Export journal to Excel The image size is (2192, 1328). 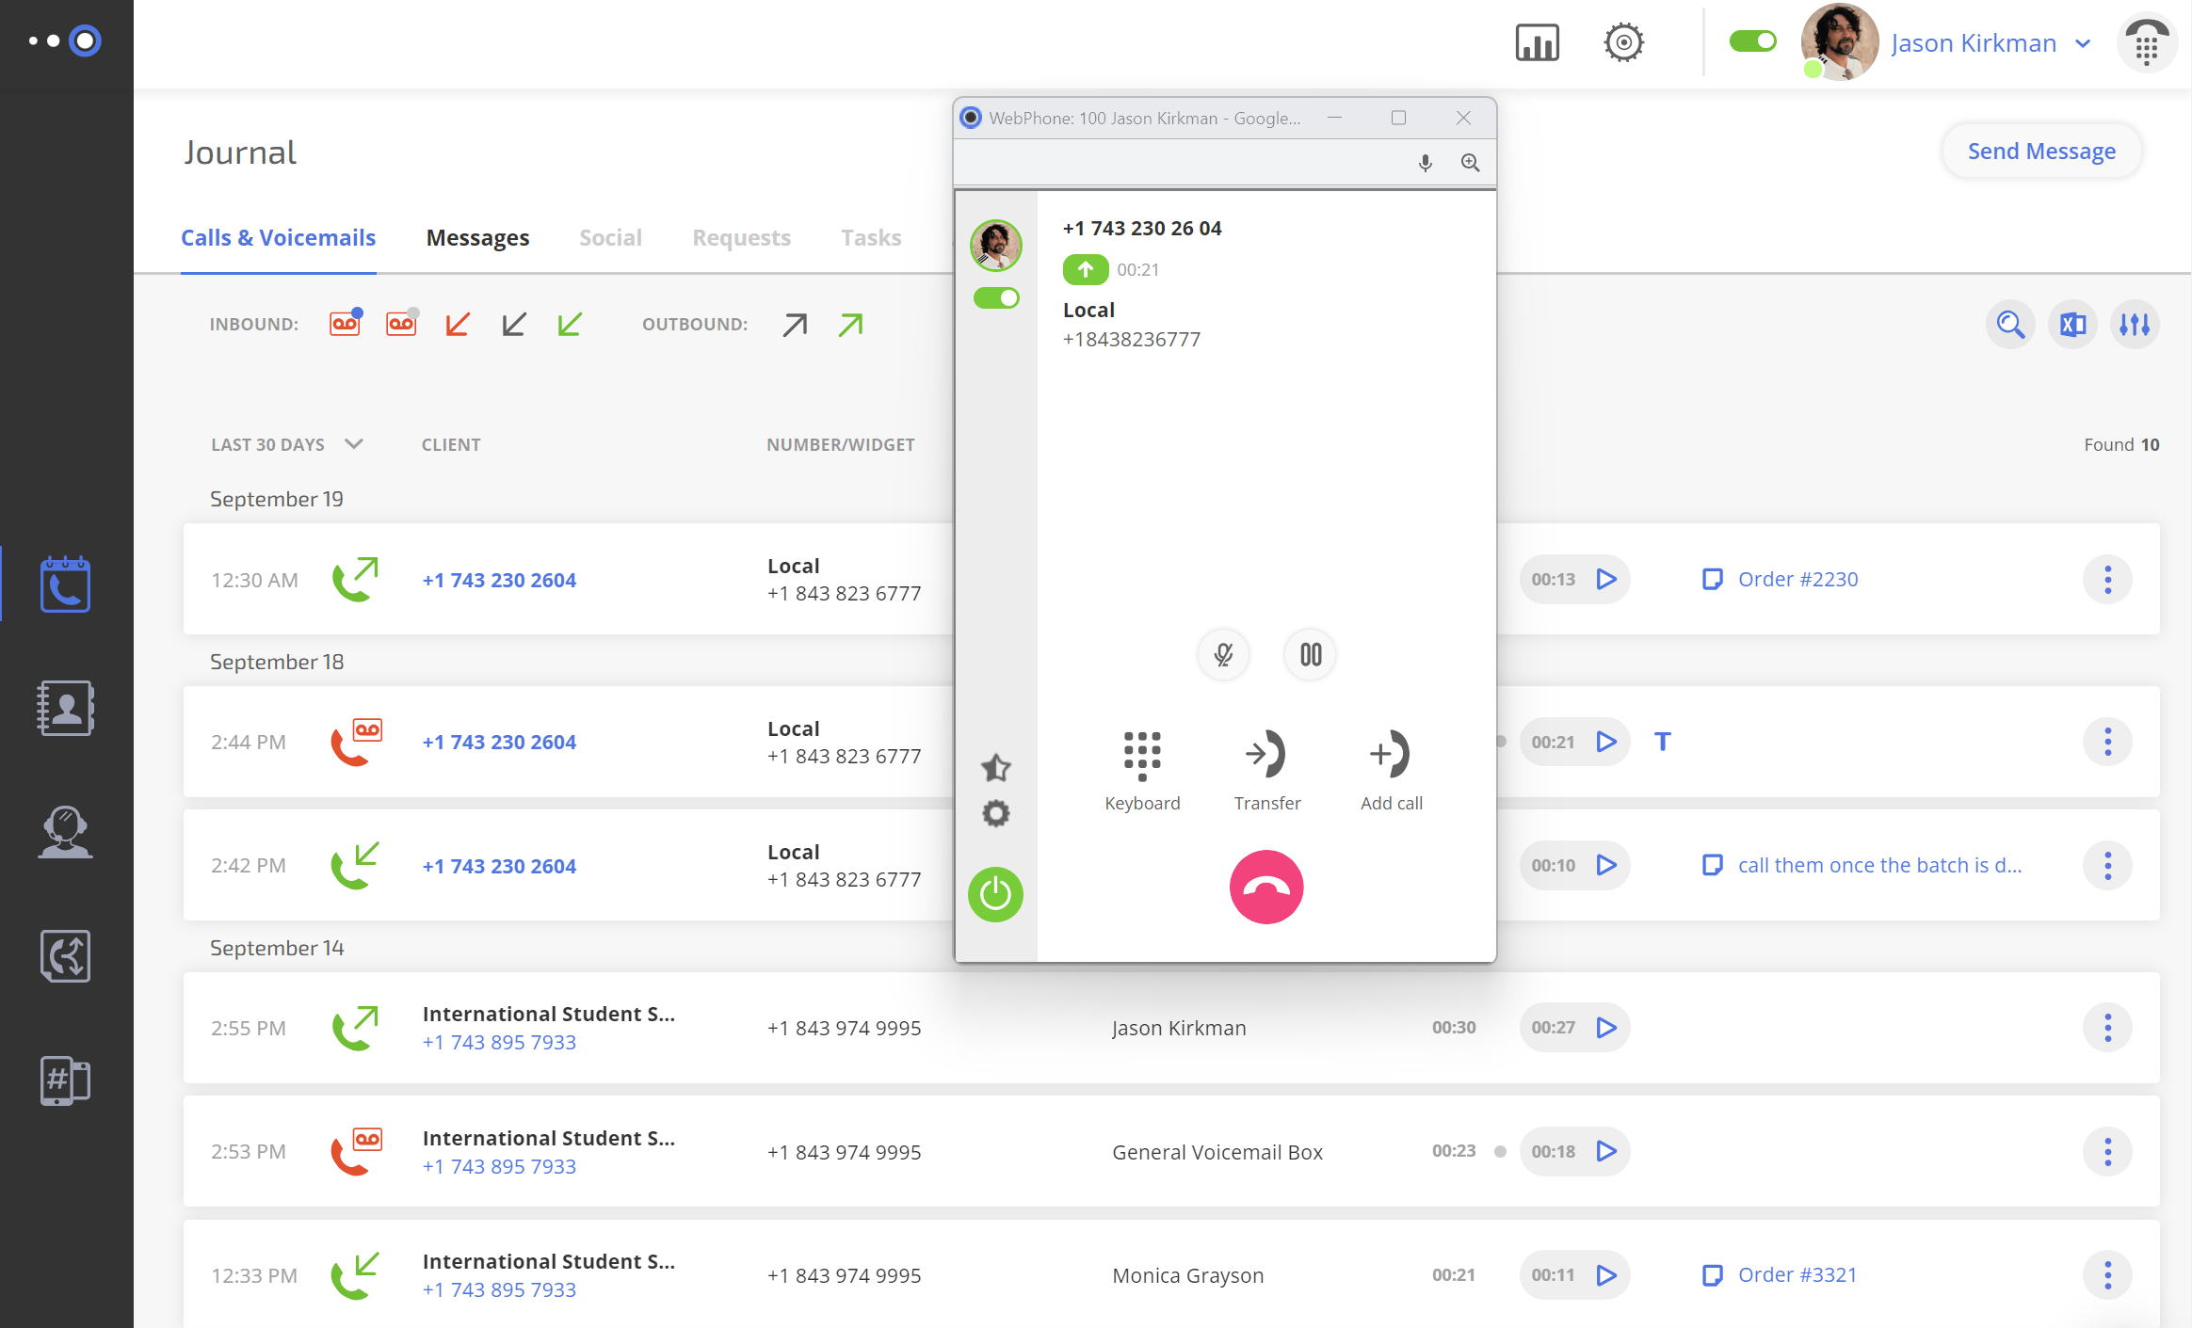click(x=2072, y=325)
